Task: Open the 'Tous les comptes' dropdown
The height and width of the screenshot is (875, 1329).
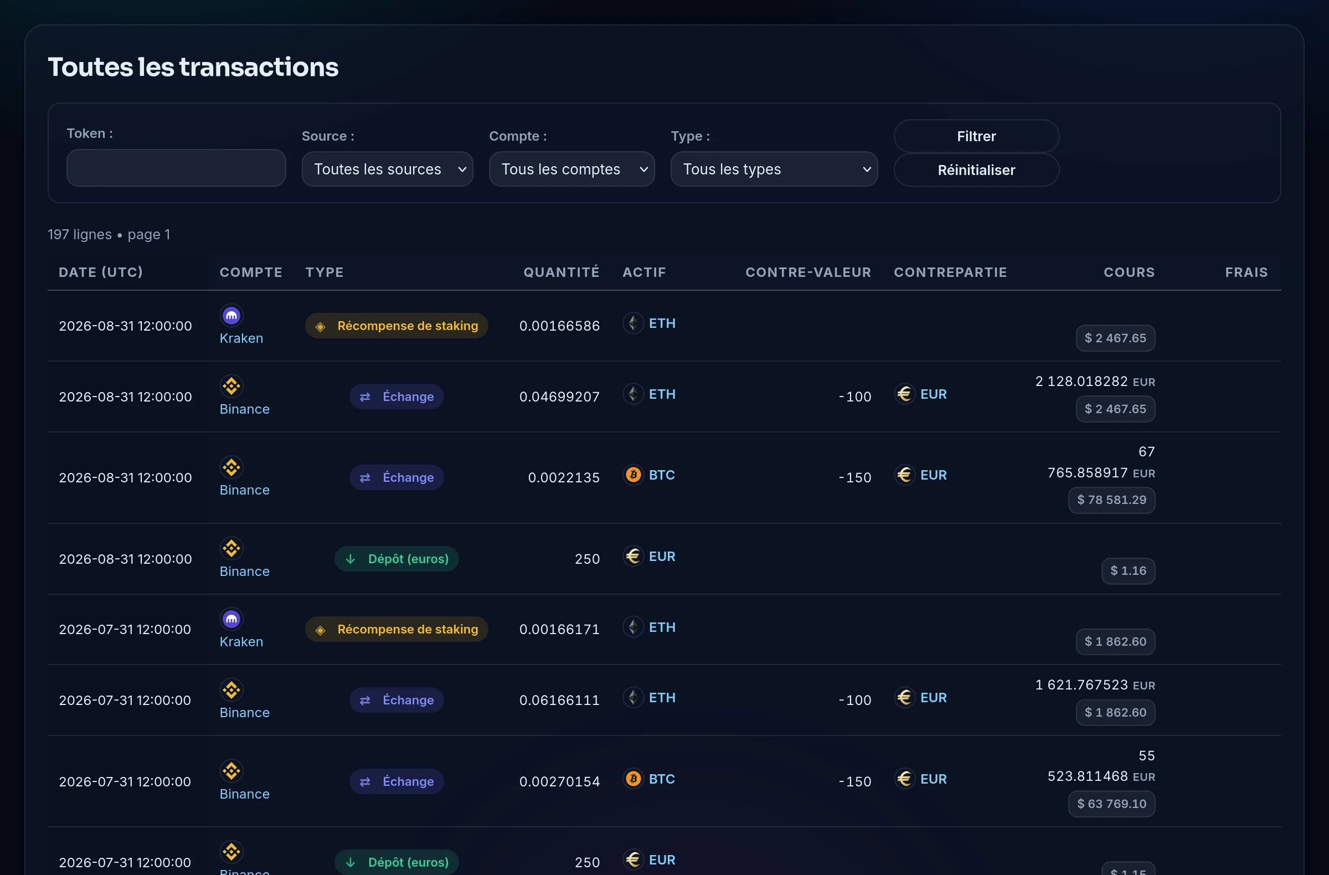Action: tap(571, 169)
